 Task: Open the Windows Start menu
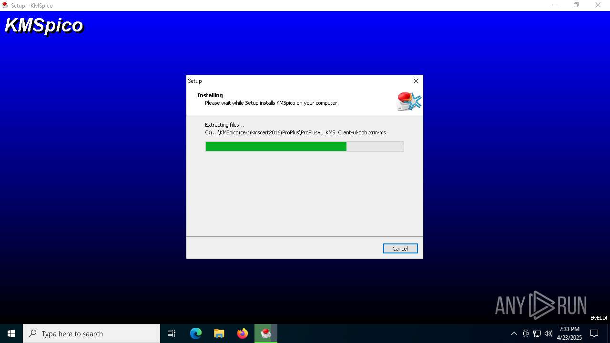(x=11, y=333)
